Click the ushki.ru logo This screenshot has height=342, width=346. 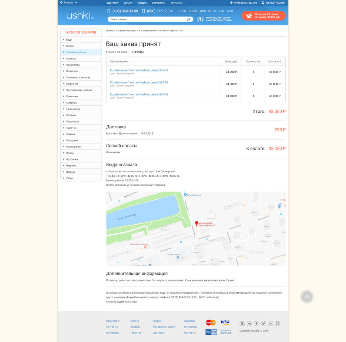(80, 15)
